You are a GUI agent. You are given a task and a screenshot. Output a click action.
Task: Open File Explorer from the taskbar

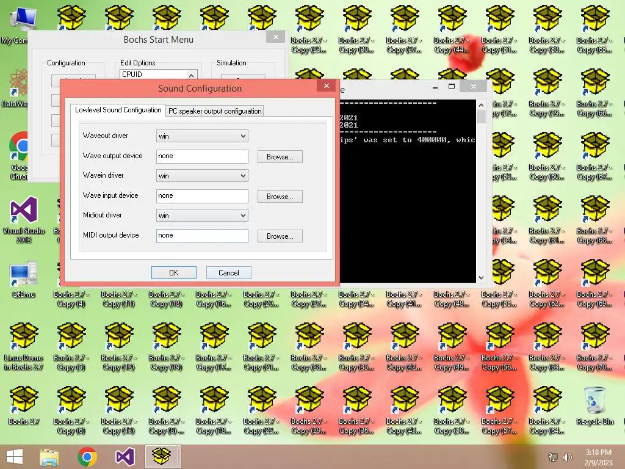pos(49,457)
